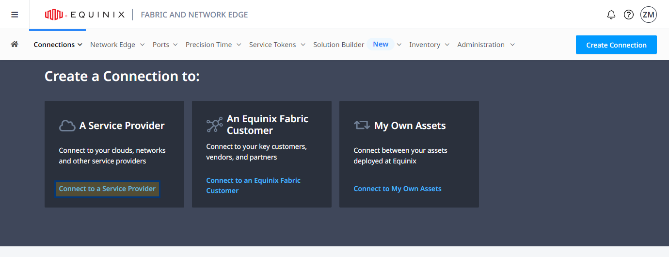Image resolution: width=669 pixels, height=257 pixels.
Task: Click the Create Connection button
Action: click(616, 45)
